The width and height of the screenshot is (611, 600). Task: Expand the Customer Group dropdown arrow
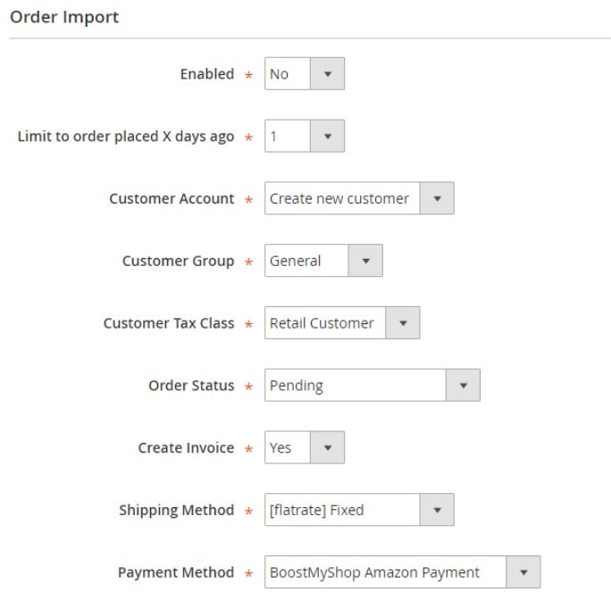(x=365, y=261)
